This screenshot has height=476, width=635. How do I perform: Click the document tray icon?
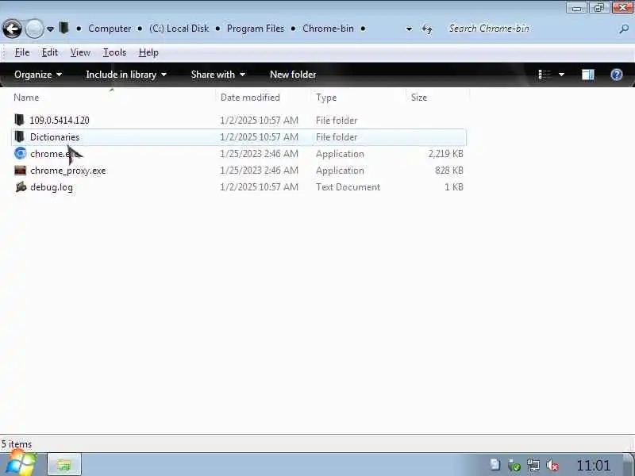(x=495, y=465)
